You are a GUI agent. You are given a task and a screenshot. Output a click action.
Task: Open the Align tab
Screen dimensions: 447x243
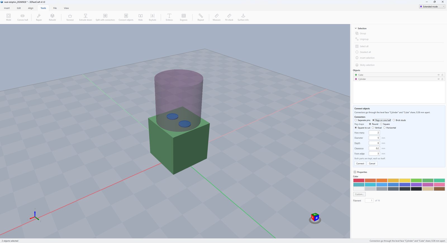(31, 8)
